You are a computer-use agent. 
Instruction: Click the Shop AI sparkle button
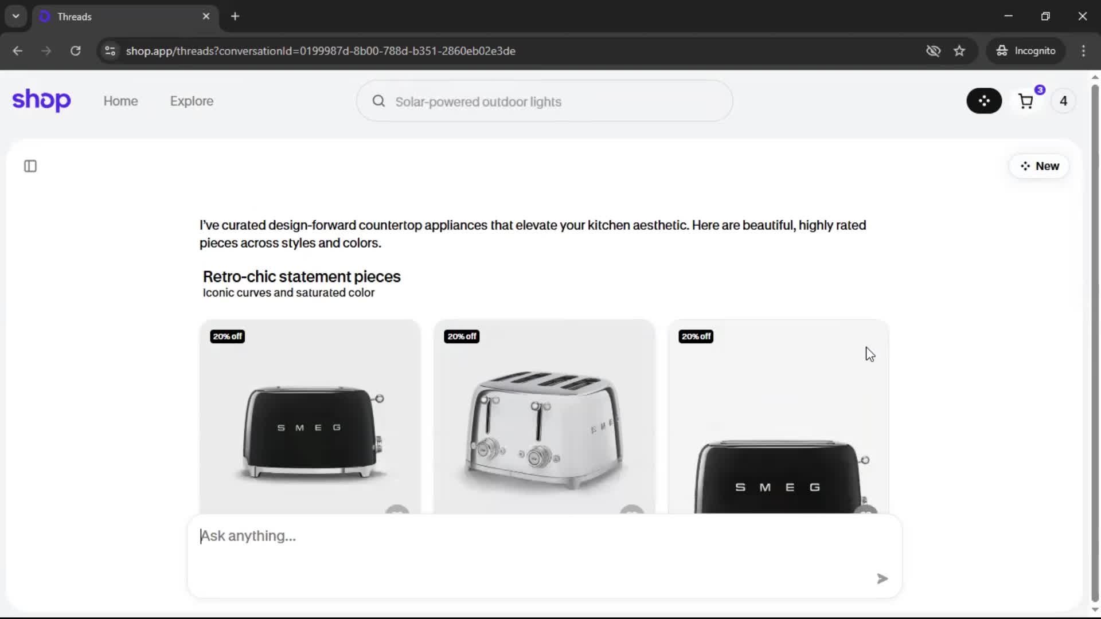click(984, 101)
